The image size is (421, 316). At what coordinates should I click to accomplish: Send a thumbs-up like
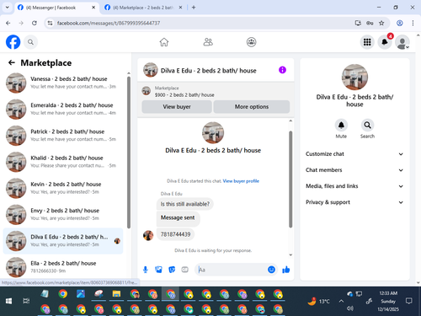286,270
